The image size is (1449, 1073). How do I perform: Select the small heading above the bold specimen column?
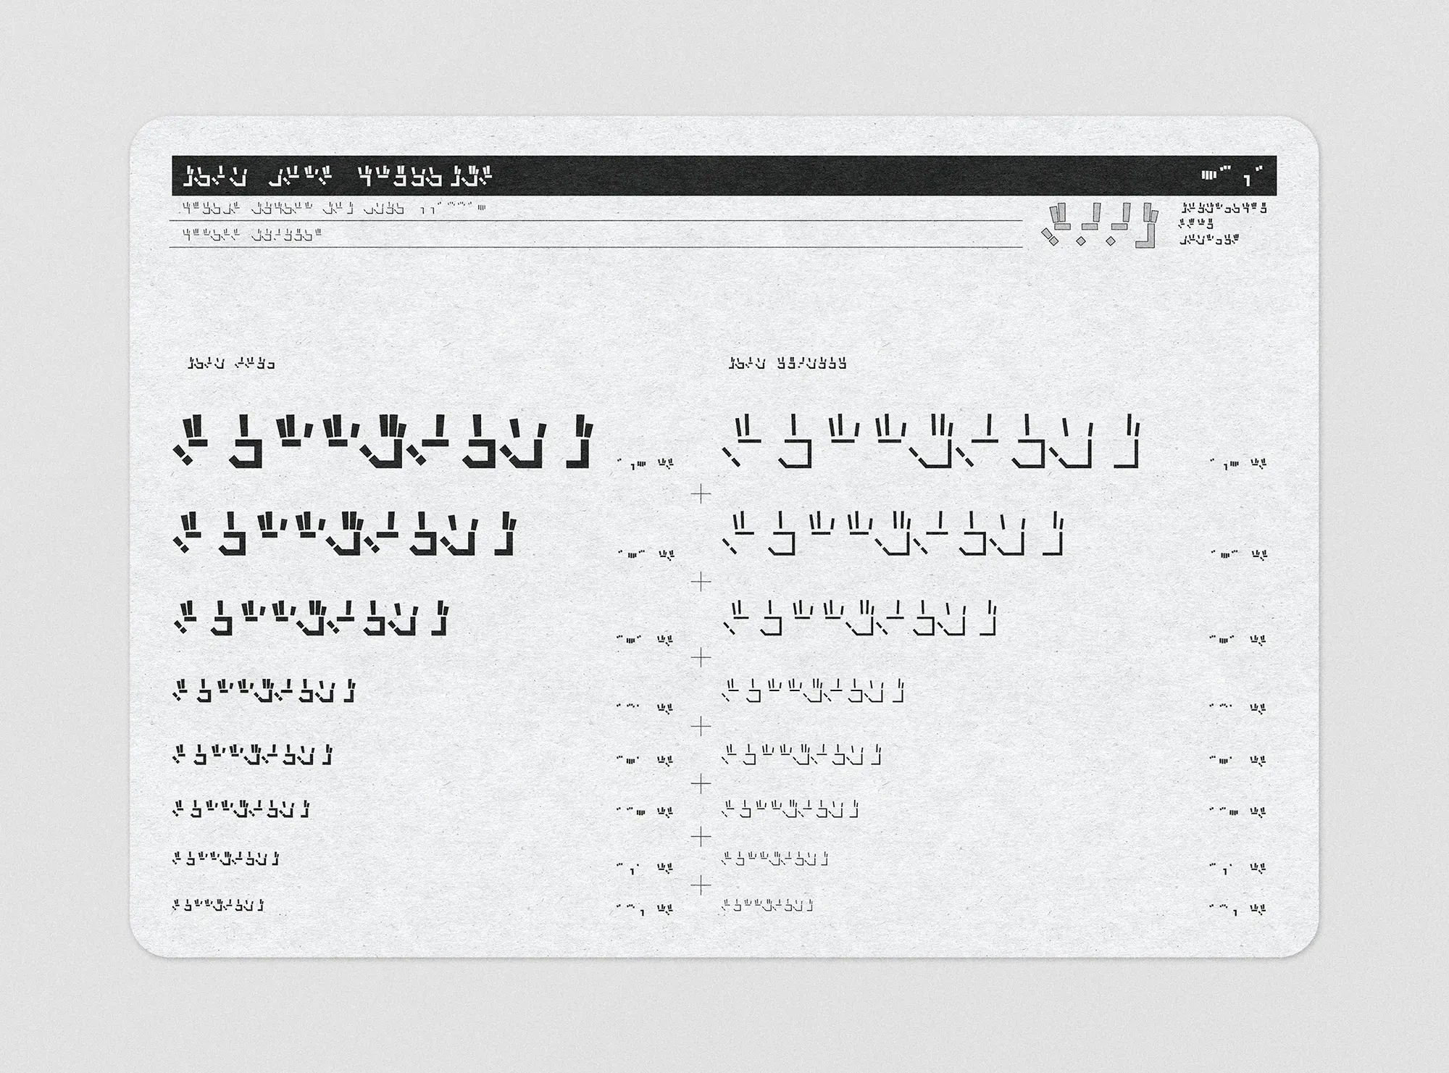[x=231, y=363]
